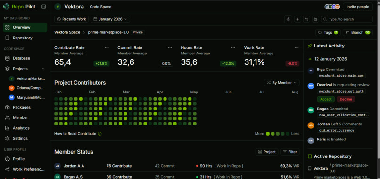
Task: Open merchant_store_main_con commit tag
Action: 341,76
